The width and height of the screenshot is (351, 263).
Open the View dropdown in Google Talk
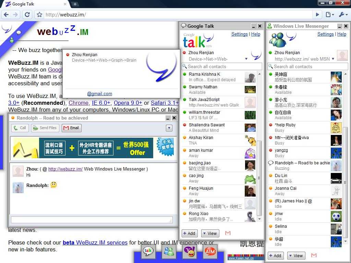coord(210,233)
